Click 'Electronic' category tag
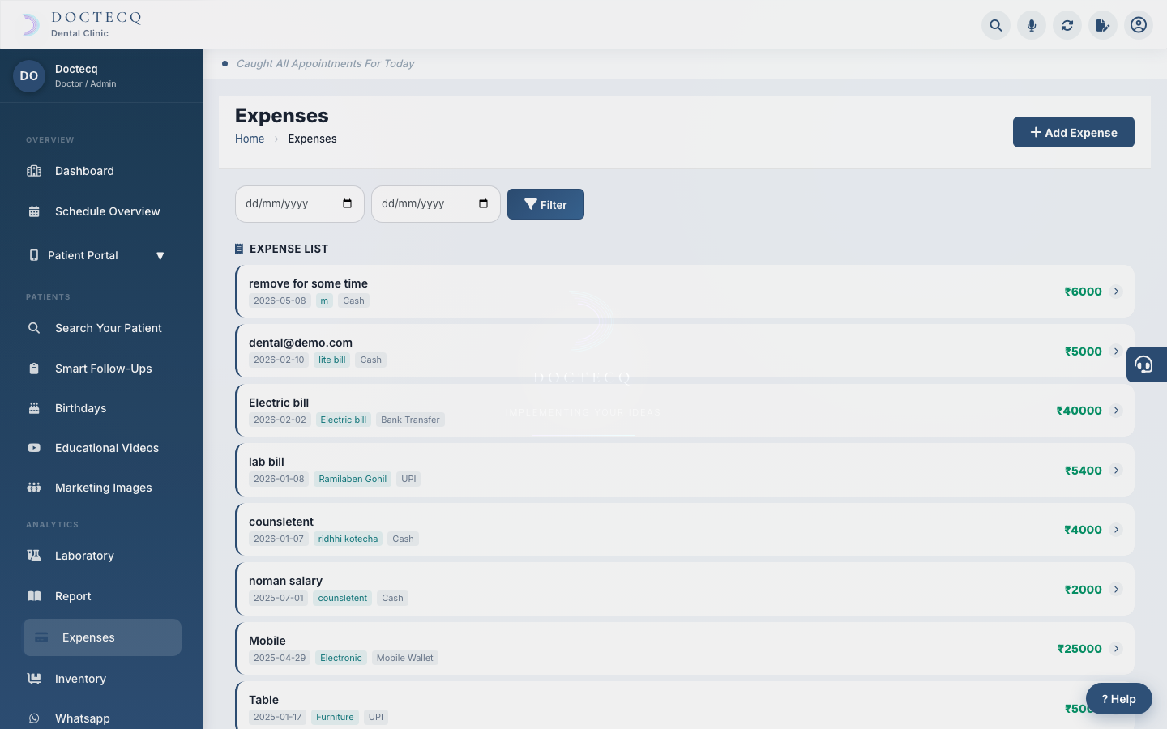This screenshot has width=1167, height=729. tap(340, 658)
